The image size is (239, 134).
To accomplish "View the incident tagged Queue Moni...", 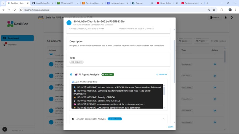I will pyautogui.click(x=215, y=99).
